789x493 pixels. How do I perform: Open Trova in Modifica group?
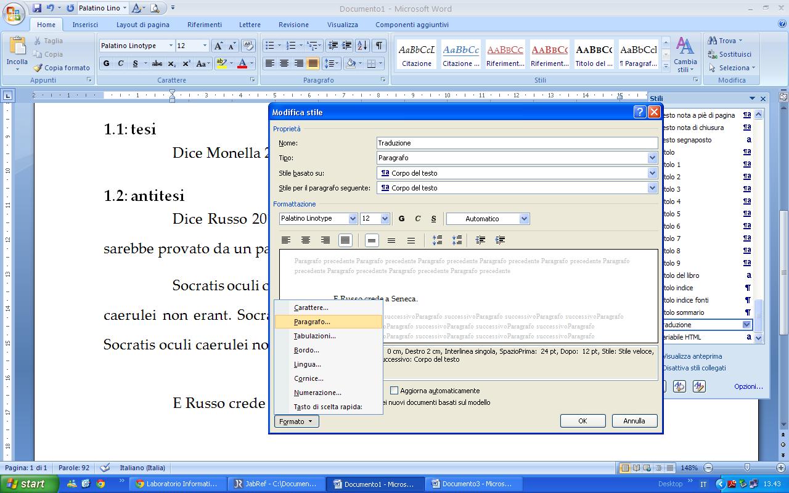click(x=726, y=41)
